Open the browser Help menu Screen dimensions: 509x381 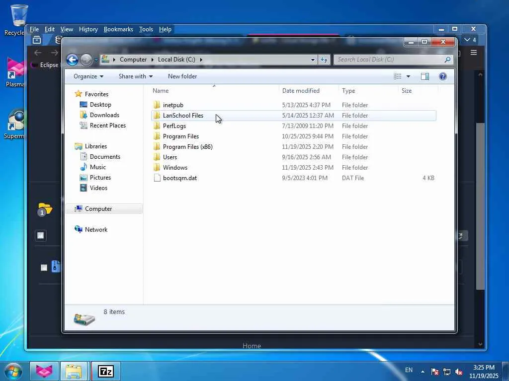(x=165, y=29)
